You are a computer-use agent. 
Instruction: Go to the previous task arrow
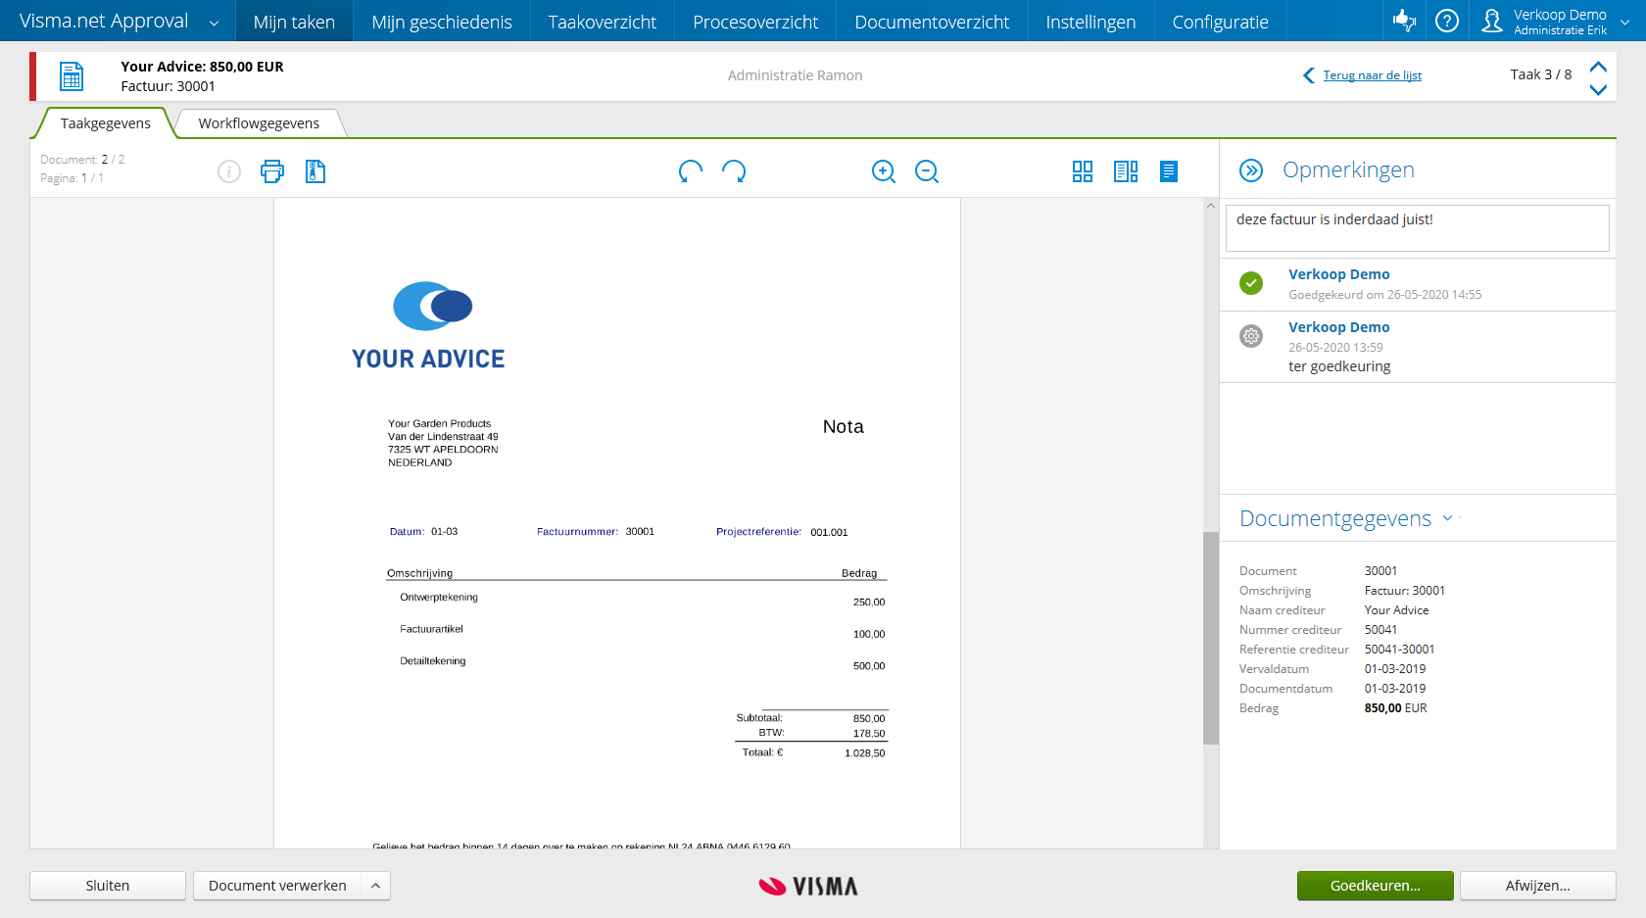coord(1598,67)
